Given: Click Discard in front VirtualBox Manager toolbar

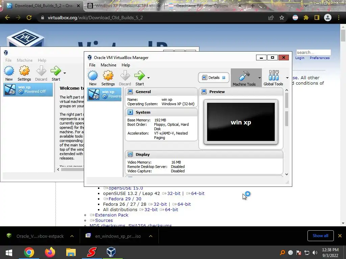Looking at the screenshot, I should click(125, 78).
